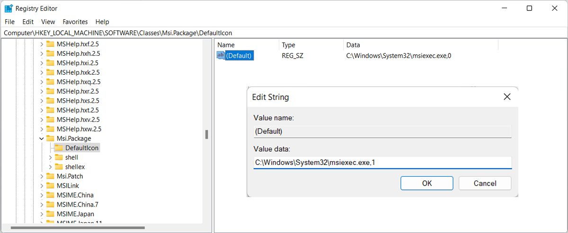This screenshot has height=233, width=568.
Task: Click the Data column header
Action: click(353, 45)
